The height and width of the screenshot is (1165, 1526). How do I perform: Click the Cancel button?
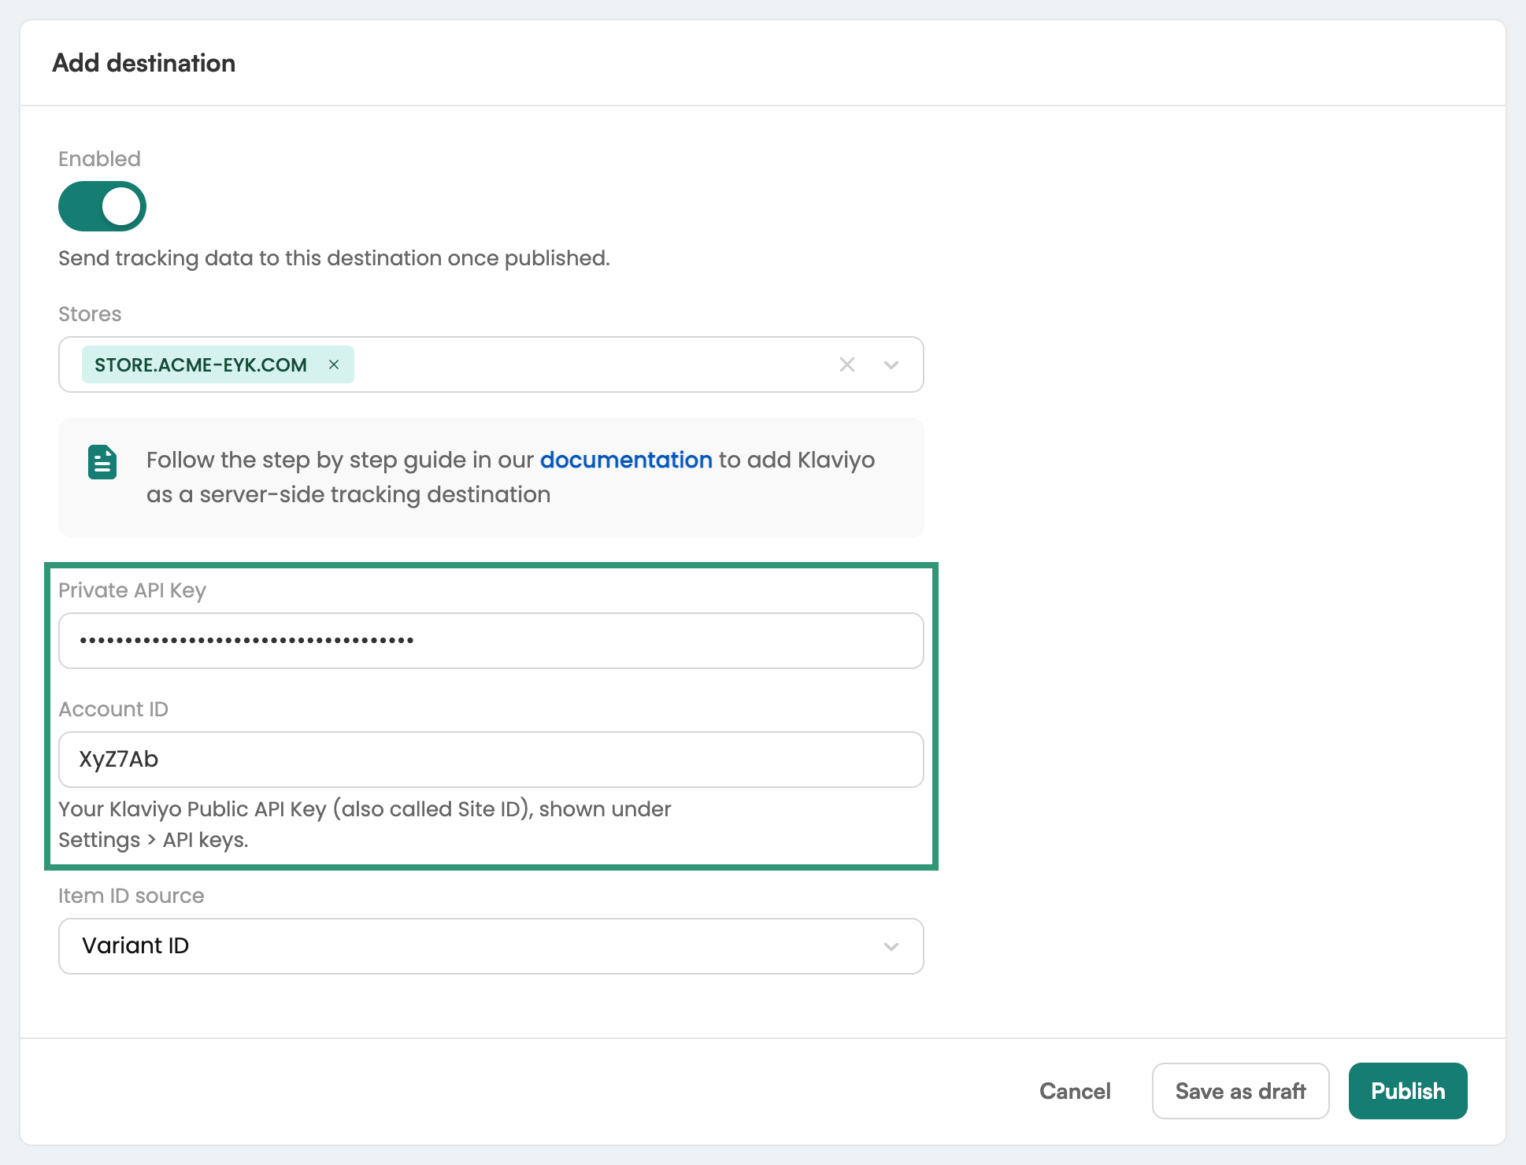[1075, 1091]
